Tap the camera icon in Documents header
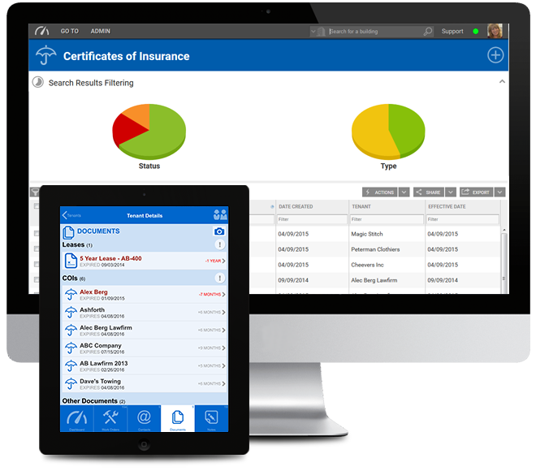The height and width of the screenshot is (471, 536). click(x=218, y=231)
